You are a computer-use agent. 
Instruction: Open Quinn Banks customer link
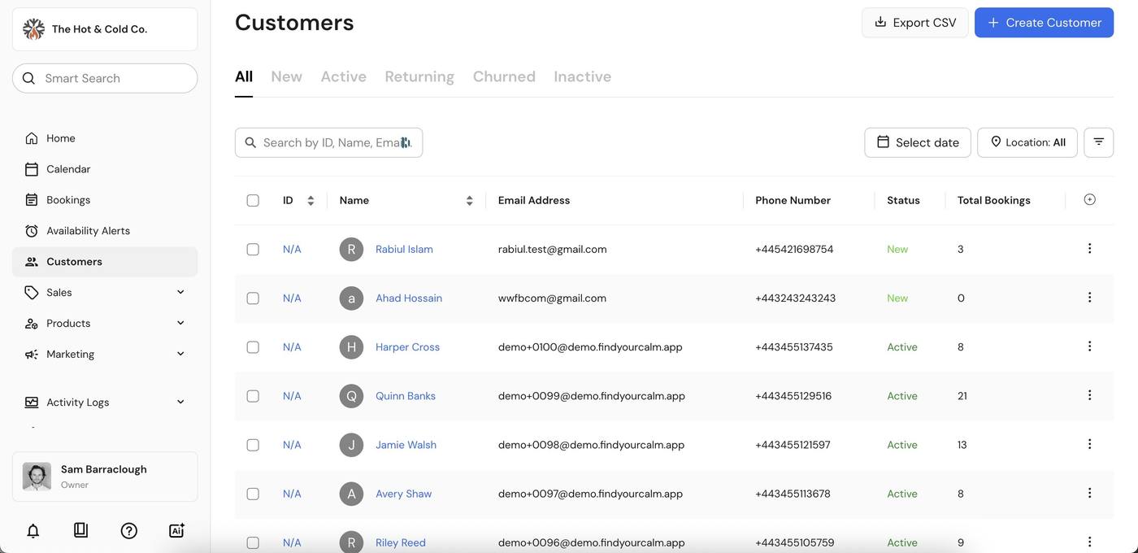pos(406,396)
